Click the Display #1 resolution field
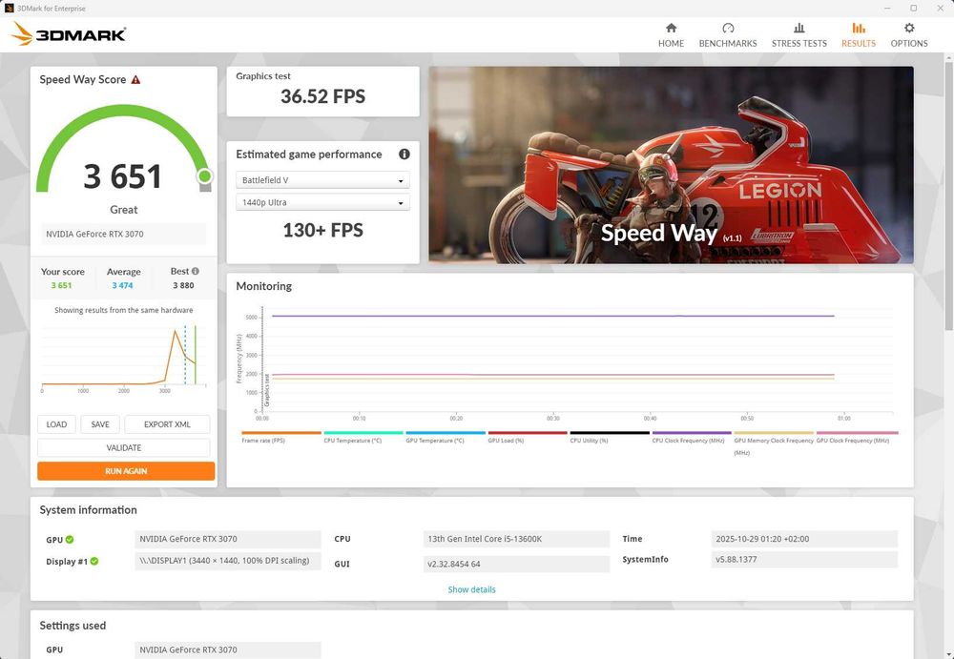The image size is (954, 659). pos(228,561)
